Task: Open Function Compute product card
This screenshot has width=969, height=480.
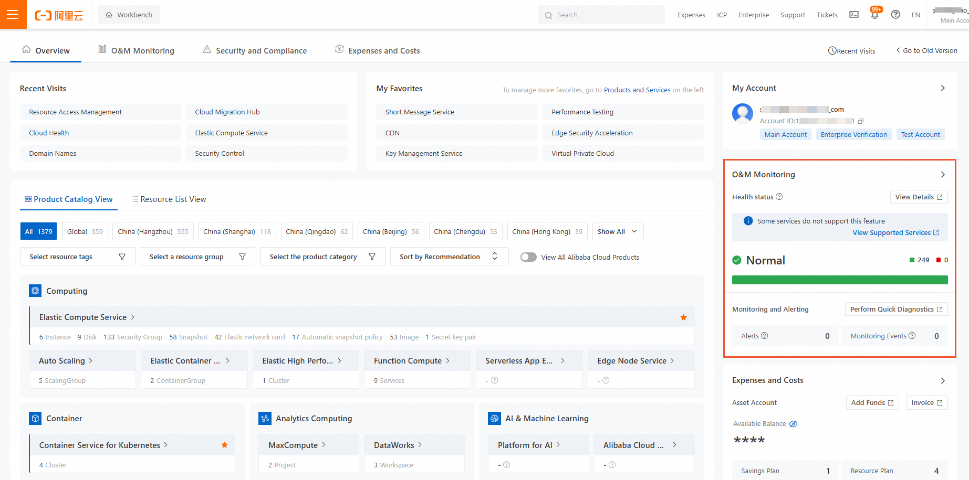Action: (418, 369)
